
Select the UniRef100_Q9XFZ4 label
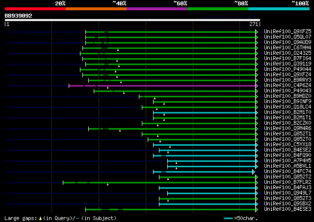(288, 74)
